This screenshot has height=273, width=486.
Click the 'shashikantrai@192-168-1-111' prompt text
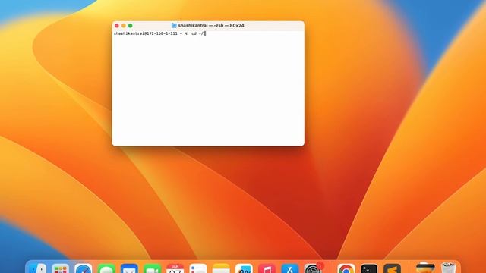[x=146, y=33]
